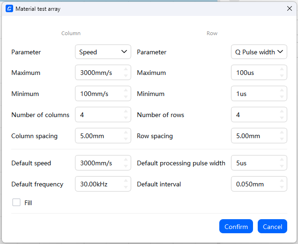Select the Default processing pulse width field
This screenshot has height=244, width=298.
click(253, 163)
